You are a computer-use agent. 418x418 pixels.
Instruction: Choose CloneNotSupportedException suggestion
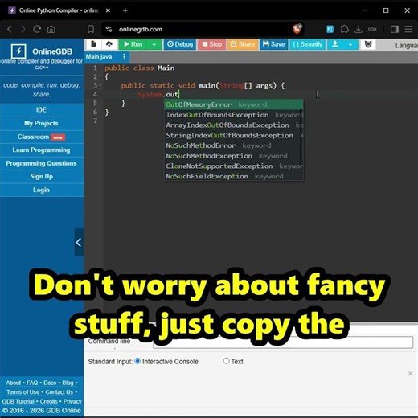tap(234, 166)
